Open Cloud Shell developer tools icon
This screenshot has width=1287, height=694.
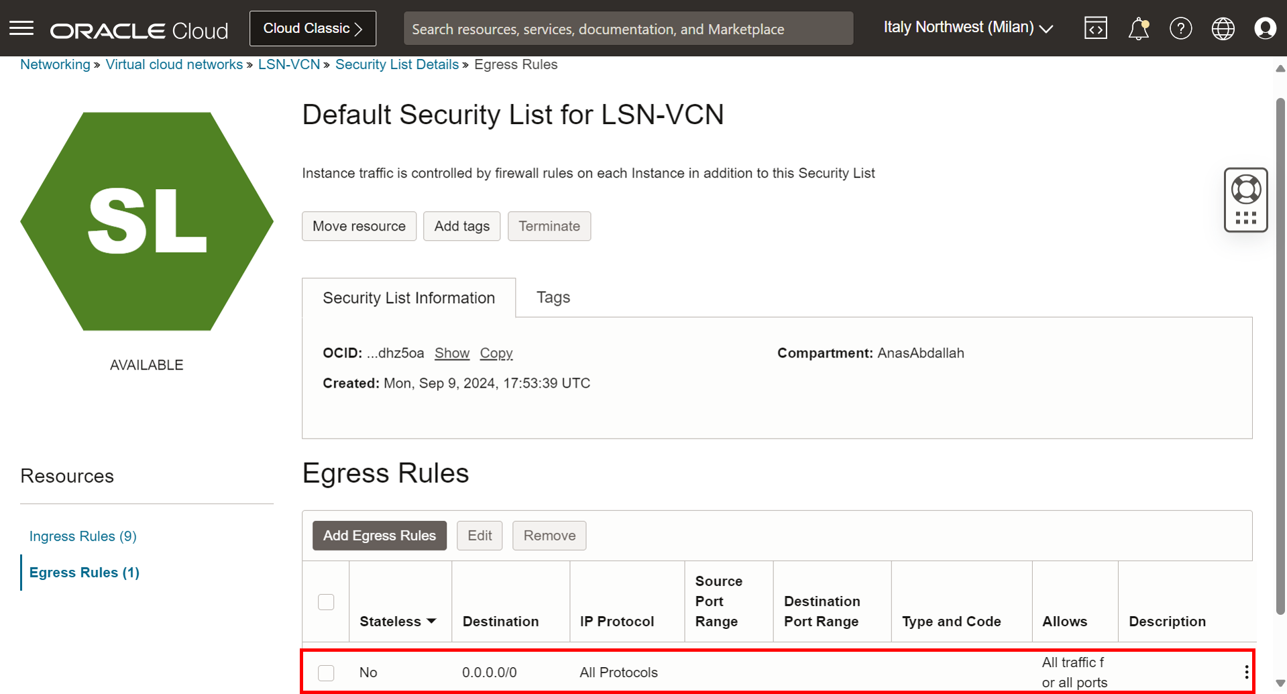(1096, 28)
